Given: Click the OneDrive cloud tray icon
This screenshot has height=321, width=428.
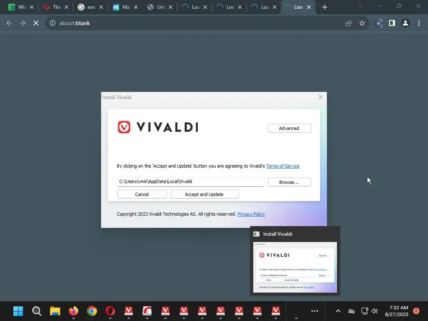Looking at the screenshot, I should [x=352, y=311].
